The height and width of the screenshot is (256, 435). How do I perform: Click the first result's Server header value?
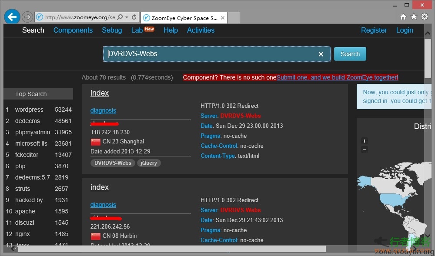click(x=241, y=116)
